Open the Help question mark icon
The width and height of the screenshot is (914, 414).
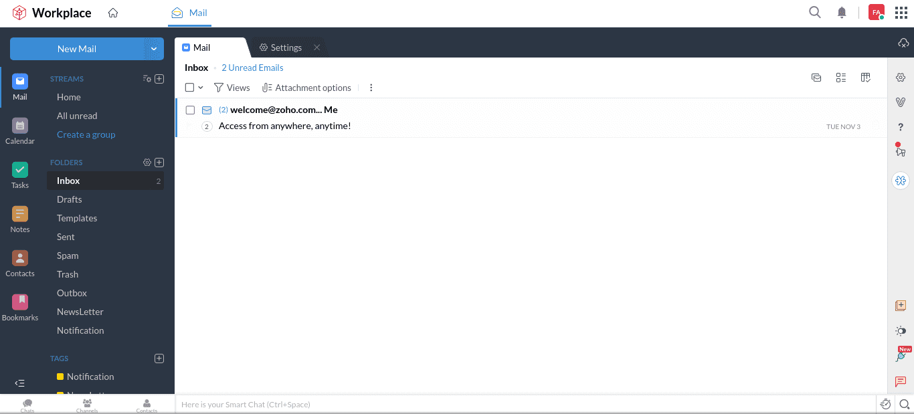(900, 126)
